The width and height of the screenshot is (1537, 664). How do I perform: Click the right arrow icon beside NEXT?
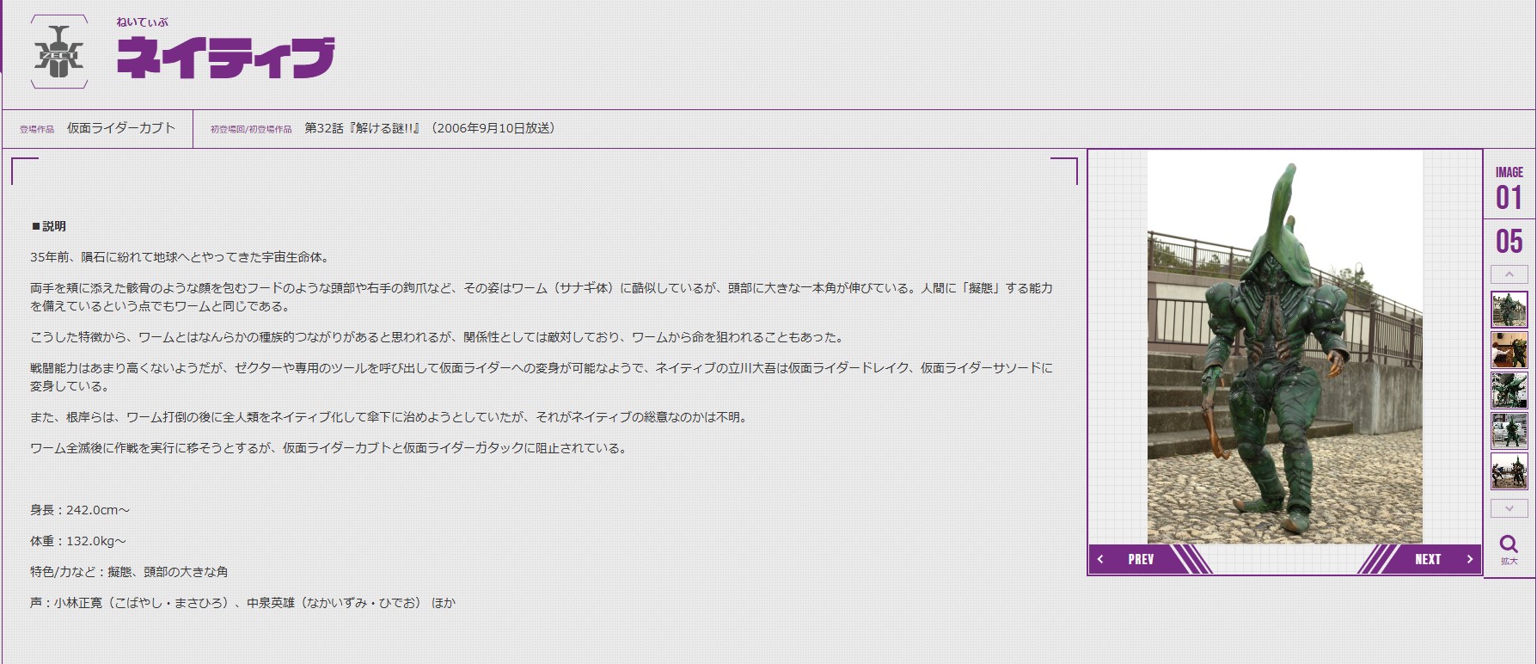(x=1469, y=559)
